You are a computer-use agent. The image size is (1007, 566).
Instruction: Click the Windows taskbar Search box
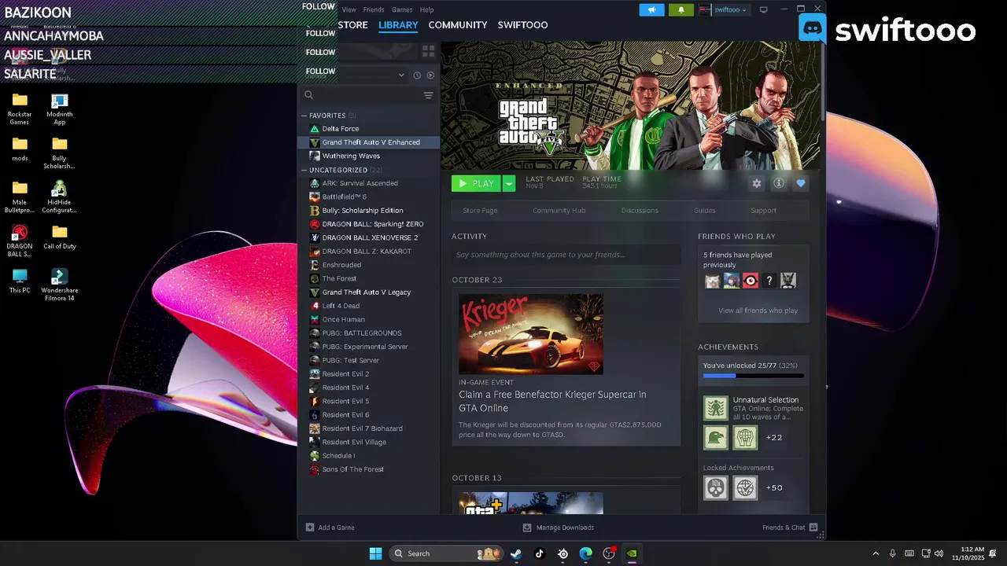(x=444, y=553)
